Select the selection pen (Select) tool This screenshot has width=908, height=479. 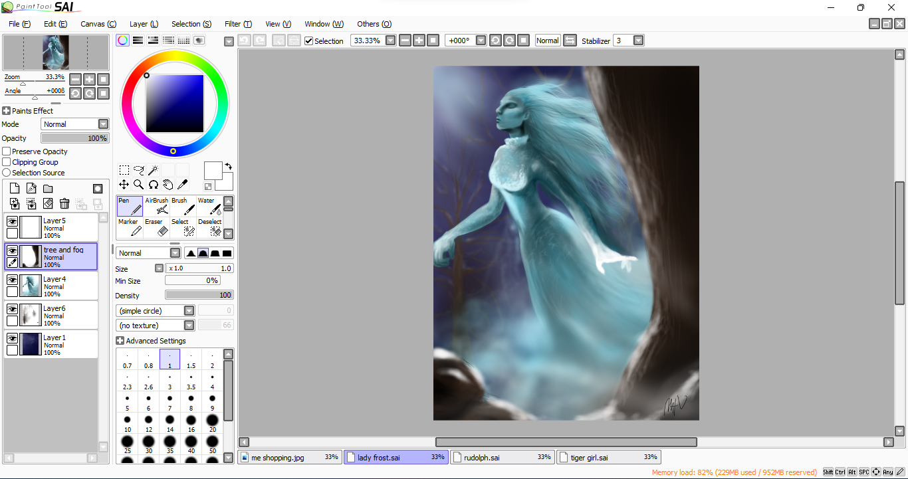(183, 227)
